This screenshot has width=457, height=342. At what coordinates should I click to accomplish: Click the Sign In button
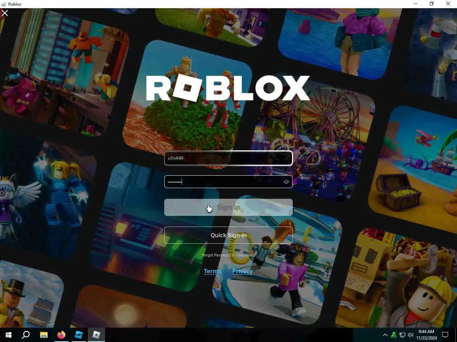228,207
